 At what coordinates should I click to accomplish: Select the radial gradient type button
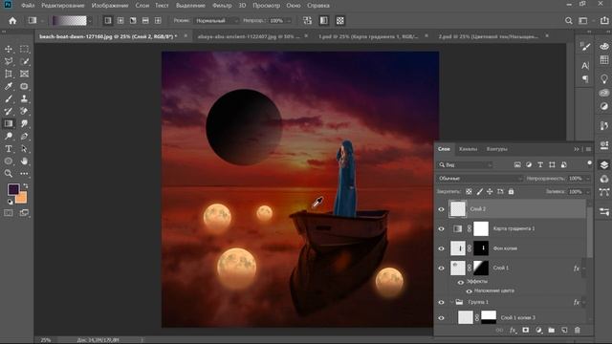[120, 21]
